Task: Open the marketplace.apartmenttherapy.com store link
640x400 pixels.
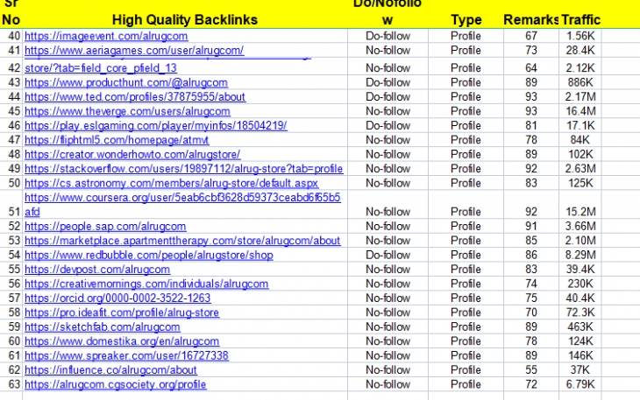Action: coord(182,241)
